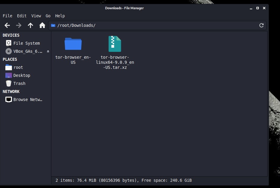Select the tor-browser_en-US folder icon
The image size is (280, 188).
click(73, 44)
